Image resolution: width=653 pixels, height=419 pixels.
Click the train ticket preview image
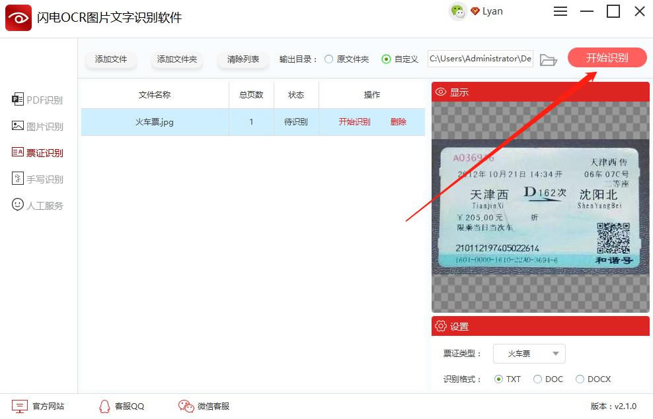[x=540, y=207]
